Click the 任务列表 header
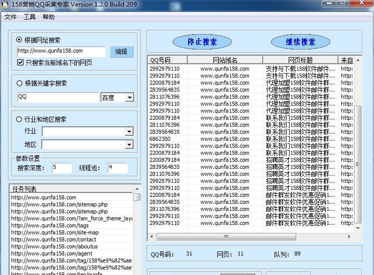The height and width of the screenshot is (275, 374). 71,189
